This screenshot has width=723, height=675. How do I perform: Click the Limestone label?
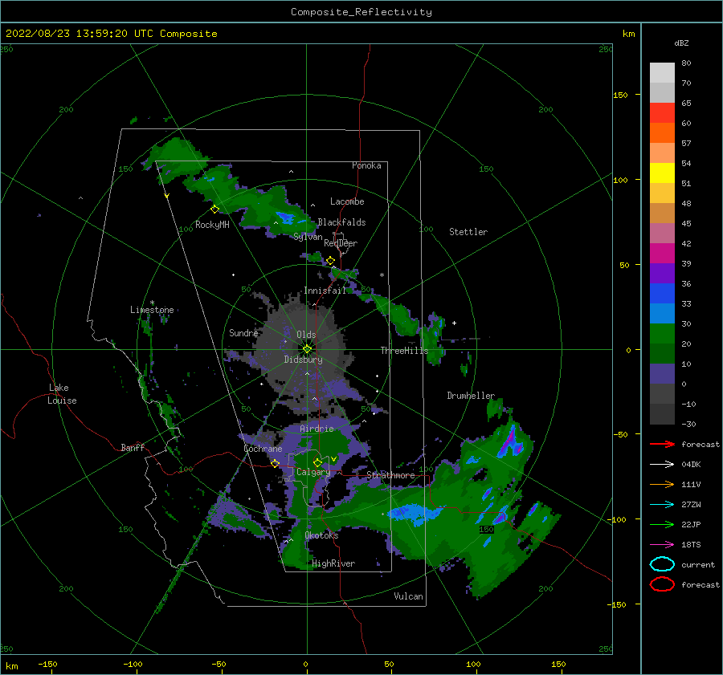(x=152, y=310)
